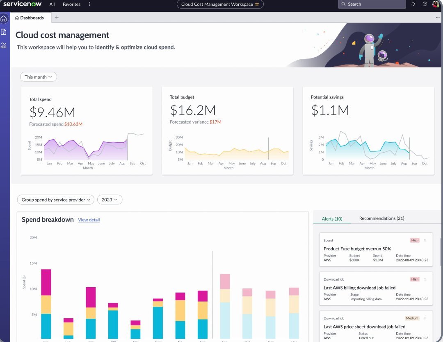The height and width of the screenshot is (342, 443).
Task: Click the Spend breakdown heading
Action: (x=48, y=219)
